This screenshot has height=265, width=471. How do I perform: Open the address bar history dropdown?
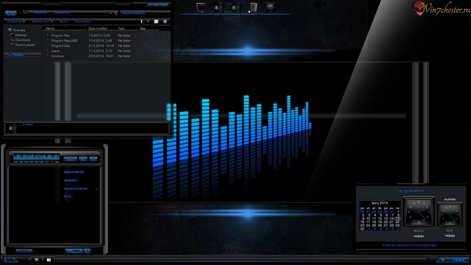pyautogui.click(x=111, y=13)
